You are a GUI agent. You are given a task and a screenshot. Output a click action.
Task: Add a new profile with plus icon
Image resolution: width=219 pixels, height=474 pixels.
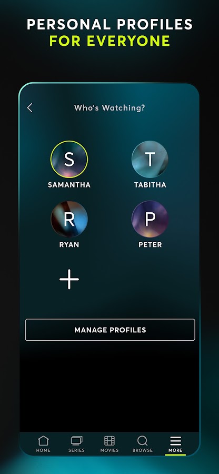point(69,279)
